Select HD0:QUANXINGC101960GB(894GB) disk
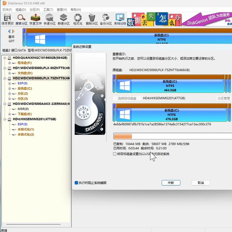 click(40, 58)
